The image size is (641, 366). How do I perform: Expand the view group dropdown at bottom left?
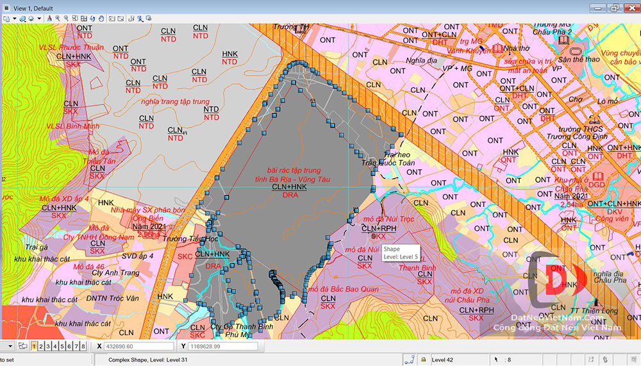pos(10,346)
